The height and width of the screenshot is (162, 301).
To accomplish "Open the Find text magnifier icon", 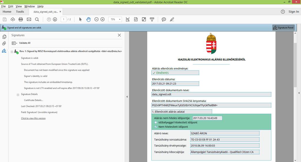I will tap(37, 19).
